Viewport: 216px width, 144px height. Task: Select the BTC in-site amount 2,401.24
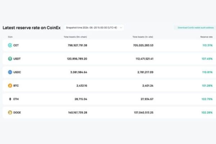(x=148, y=86)
